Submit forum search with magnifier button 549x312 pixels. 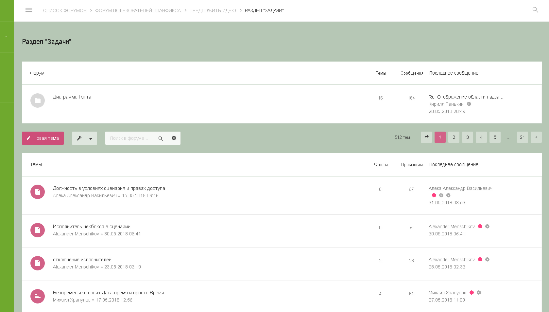161,138
